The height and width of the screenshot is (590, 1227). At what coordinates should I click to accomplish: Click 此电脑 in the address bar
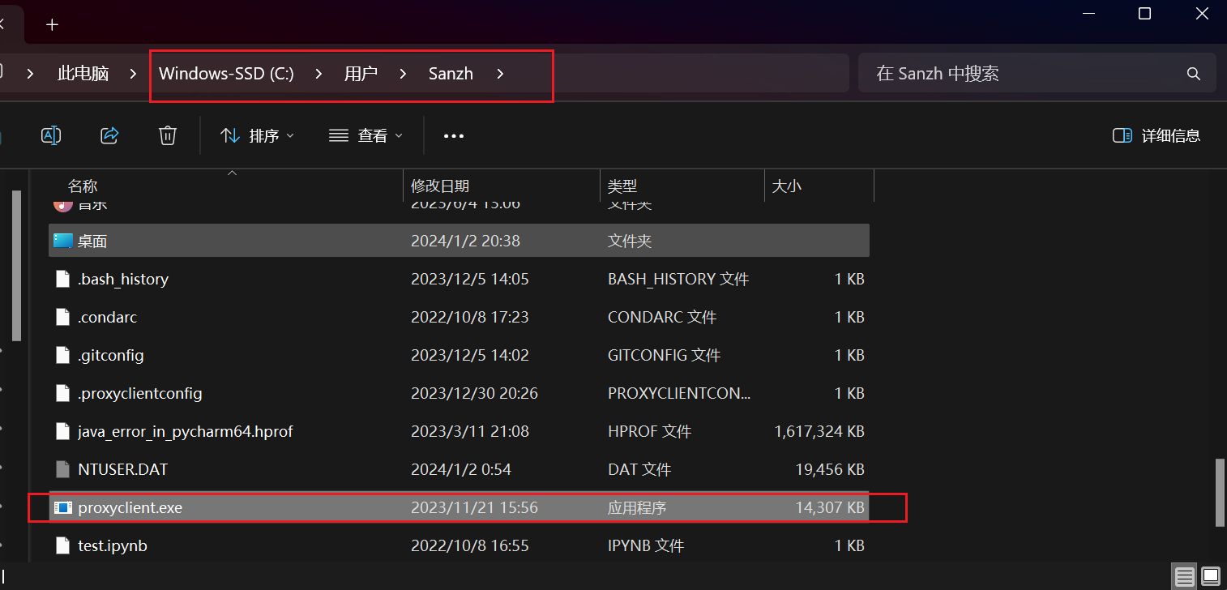tap(83, 74)
